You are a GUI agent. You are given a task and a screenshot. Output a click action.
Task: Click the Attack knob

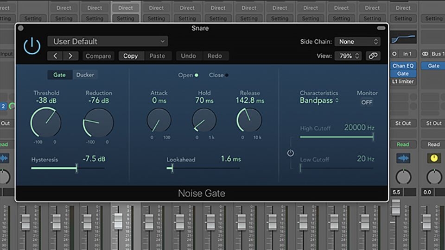(159, 120)
